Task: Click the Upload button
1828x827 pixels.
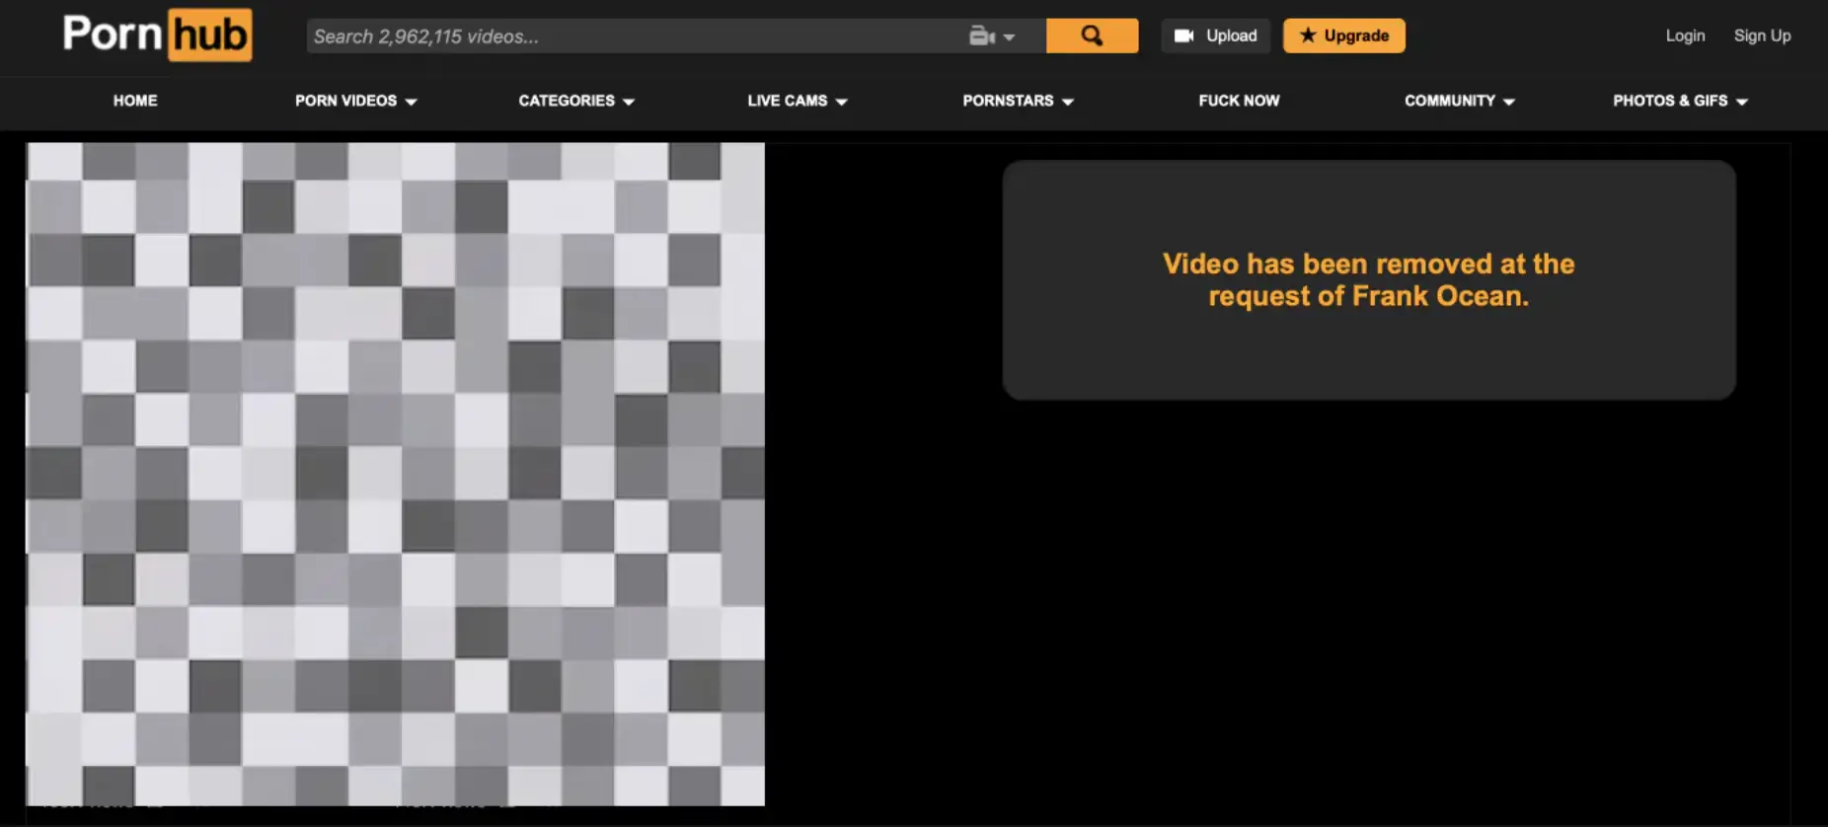Action: coord(1215,36)
